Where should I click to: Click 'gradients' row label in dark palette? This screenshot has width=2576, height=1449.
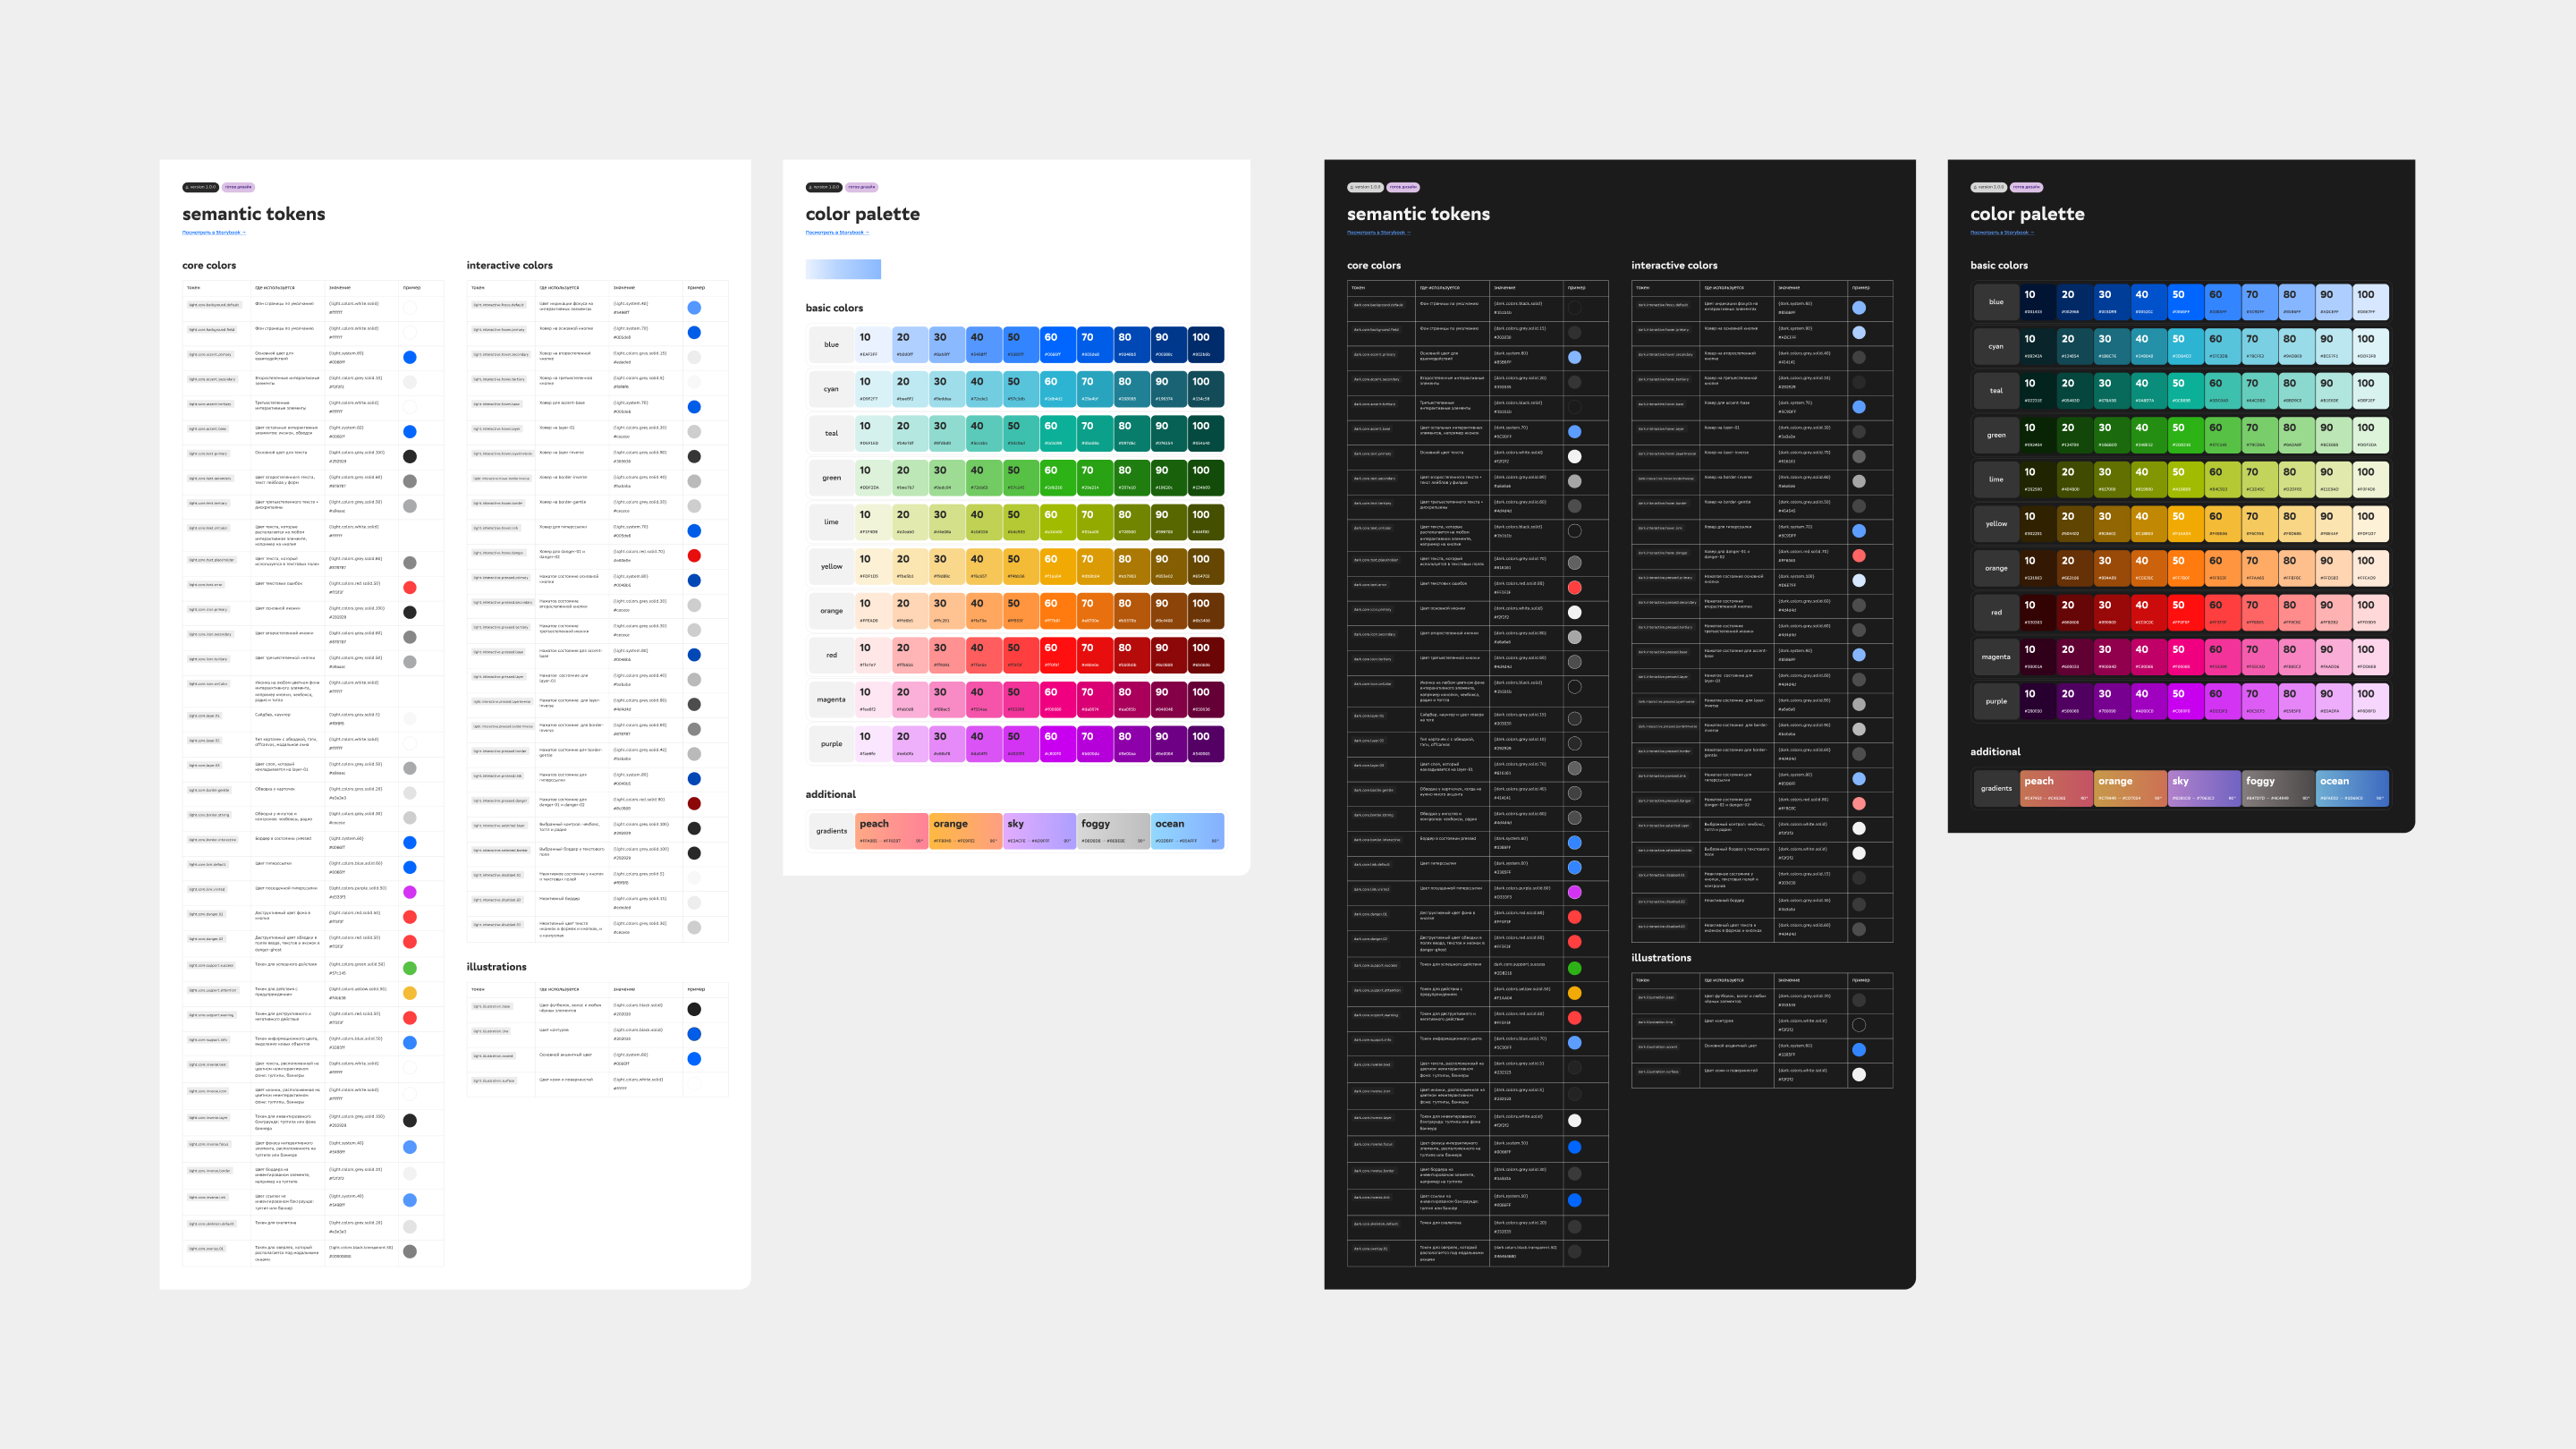coord(1996,788)
